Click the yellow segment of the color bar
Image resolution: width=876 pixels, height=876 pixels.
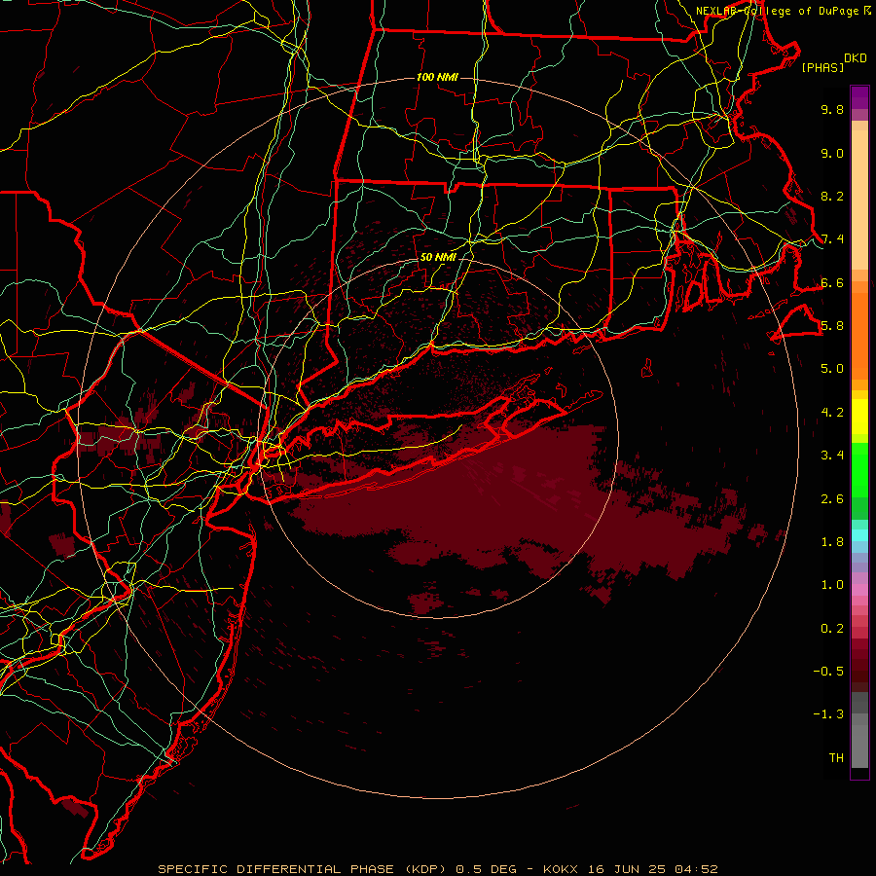[x=859, y=417]
